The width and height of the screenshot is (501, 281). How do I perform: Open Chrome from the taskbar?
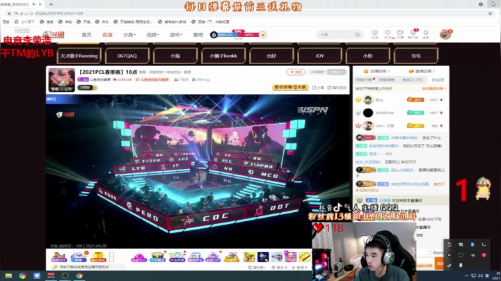tap(79, 275)
